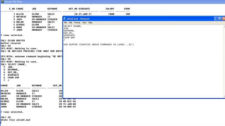Click 'SP2-0734: unknown command' error line
Screen dimensions: 225x126
coord(32,56)
